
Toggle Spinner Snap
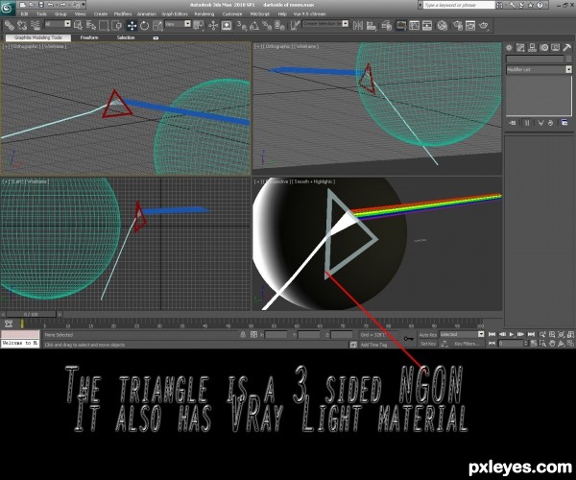click(x=279, y=25)
